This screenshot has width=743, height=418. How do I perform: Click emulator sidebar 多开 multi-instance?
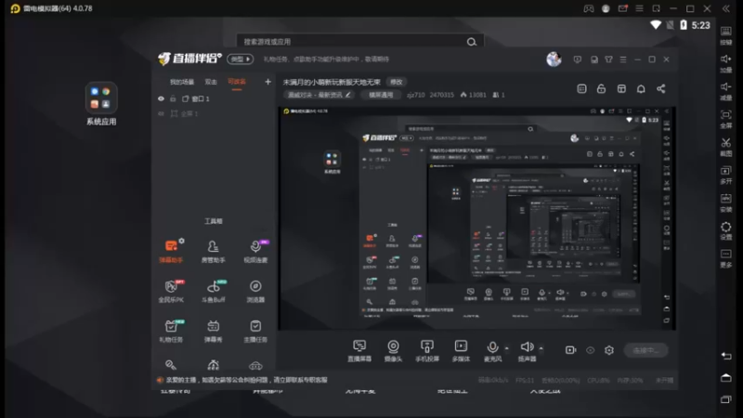coord(726,175)
